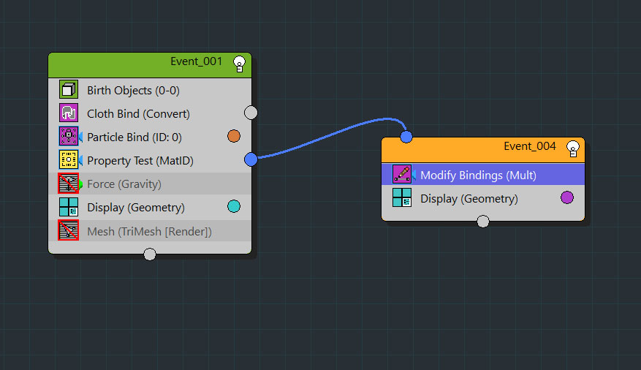
Task: Select the Event_004 title bar
Action: [483, 150]
